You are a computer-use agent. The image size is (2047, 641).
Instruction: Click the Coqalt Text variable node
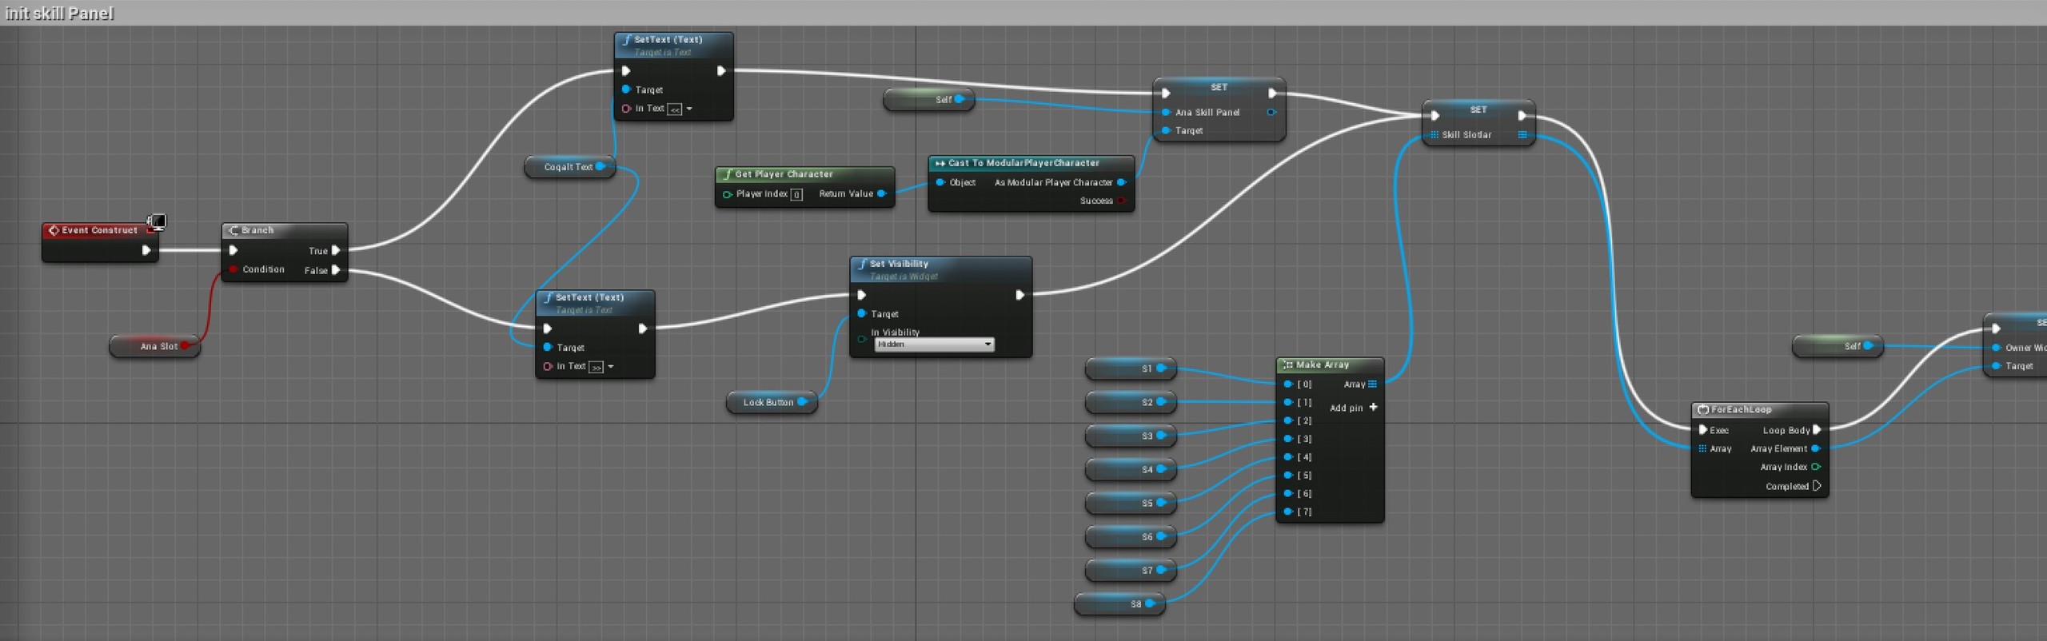(570, 167)
